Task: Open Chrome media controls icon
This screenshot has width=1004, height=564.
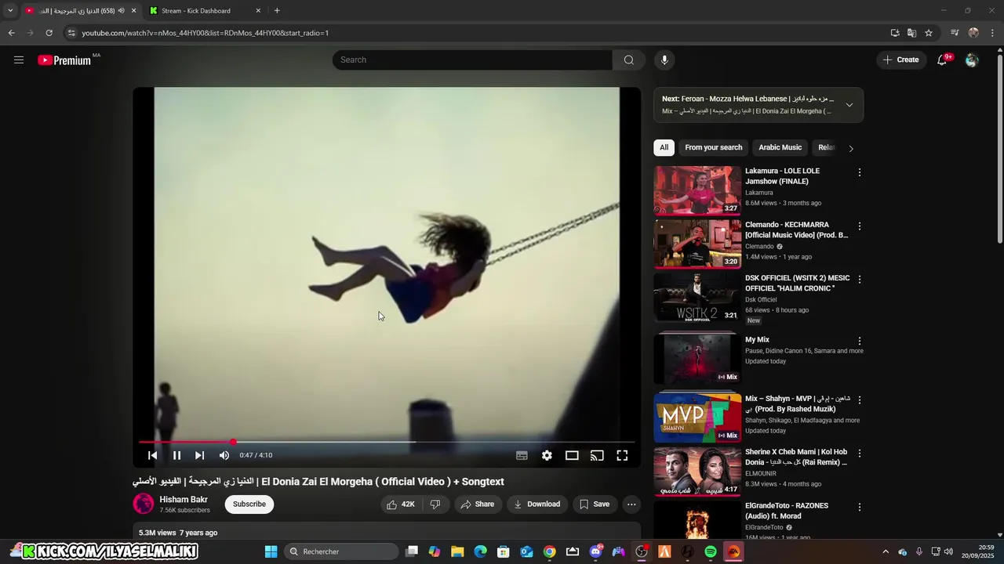Action: (x=955, y=33)
